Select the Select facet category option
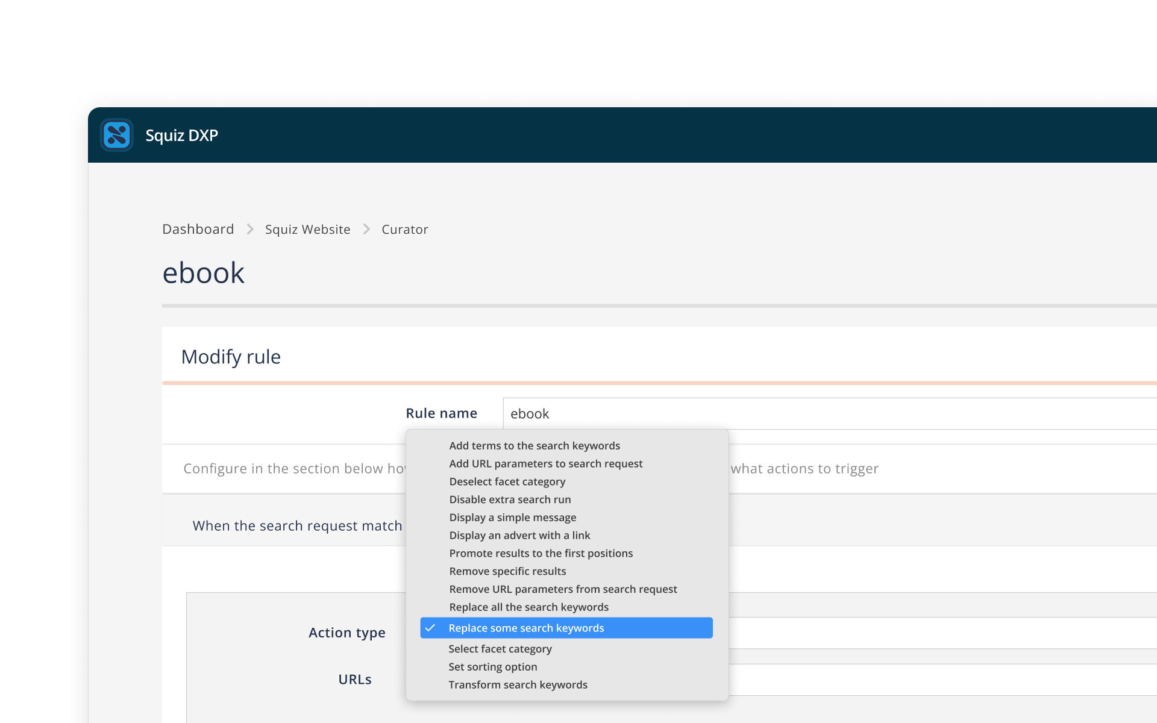Viewport: 1157px width, 723px height. (500, 649)
